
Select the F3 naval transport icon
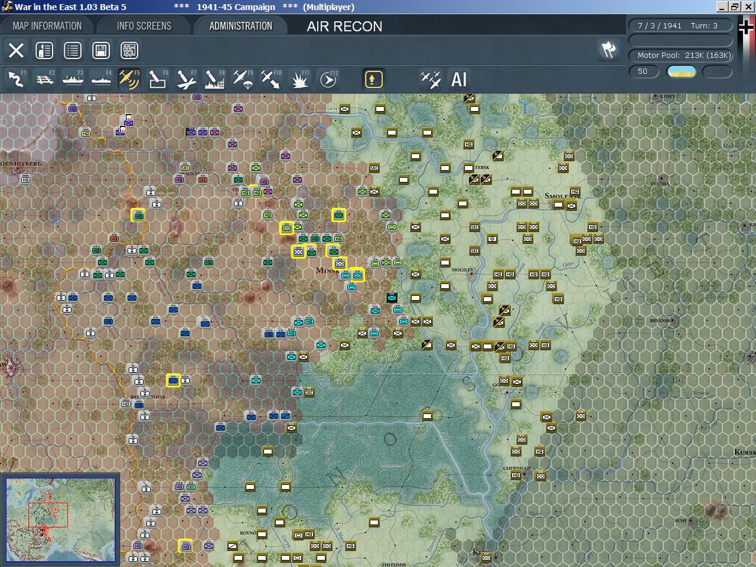pos(73,79)
